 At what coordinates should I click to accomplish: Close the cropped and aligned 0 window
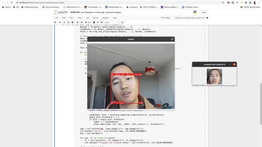click(x=234, y=65)
